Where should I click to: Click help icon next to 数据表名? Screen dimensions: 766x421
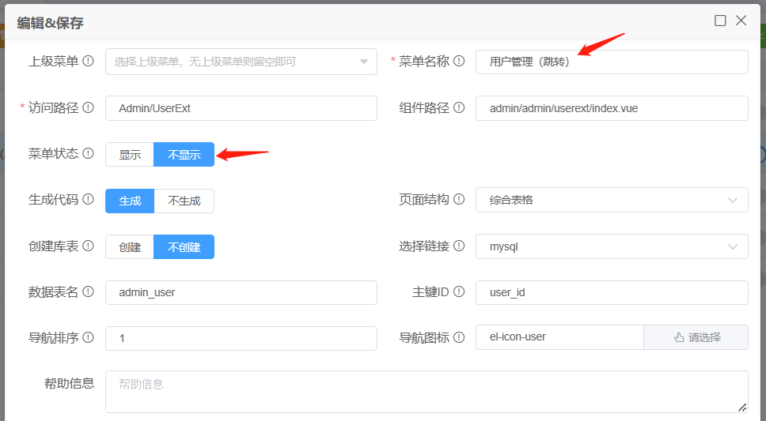click(89, 292)
